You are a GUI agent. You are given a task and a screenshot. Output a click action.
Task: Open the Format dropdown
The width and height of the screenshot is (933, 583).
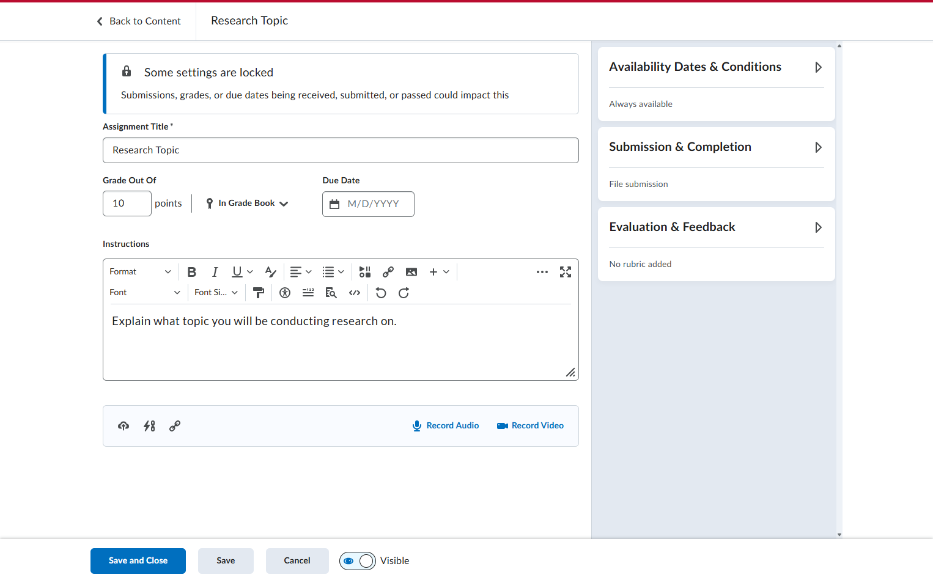pyautogui.click(x=141, y=272)
